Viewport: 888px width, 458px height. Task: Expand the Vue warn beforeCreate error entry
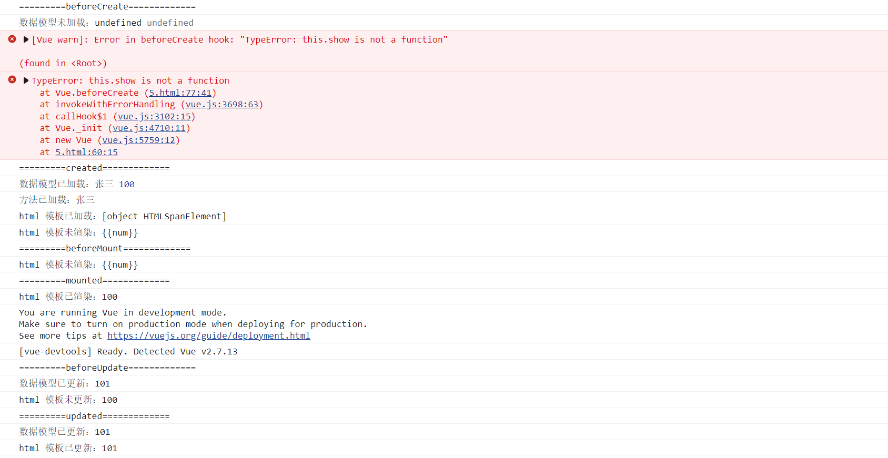point(26,39)
